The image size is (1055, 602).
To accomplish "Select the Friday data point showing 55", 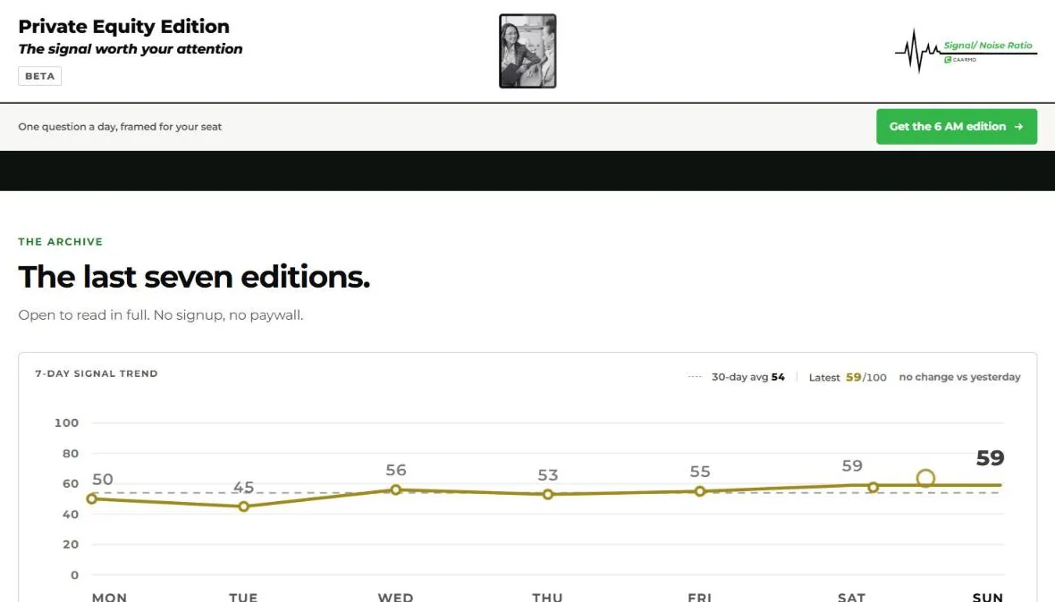I will click(x=700, y=491).
